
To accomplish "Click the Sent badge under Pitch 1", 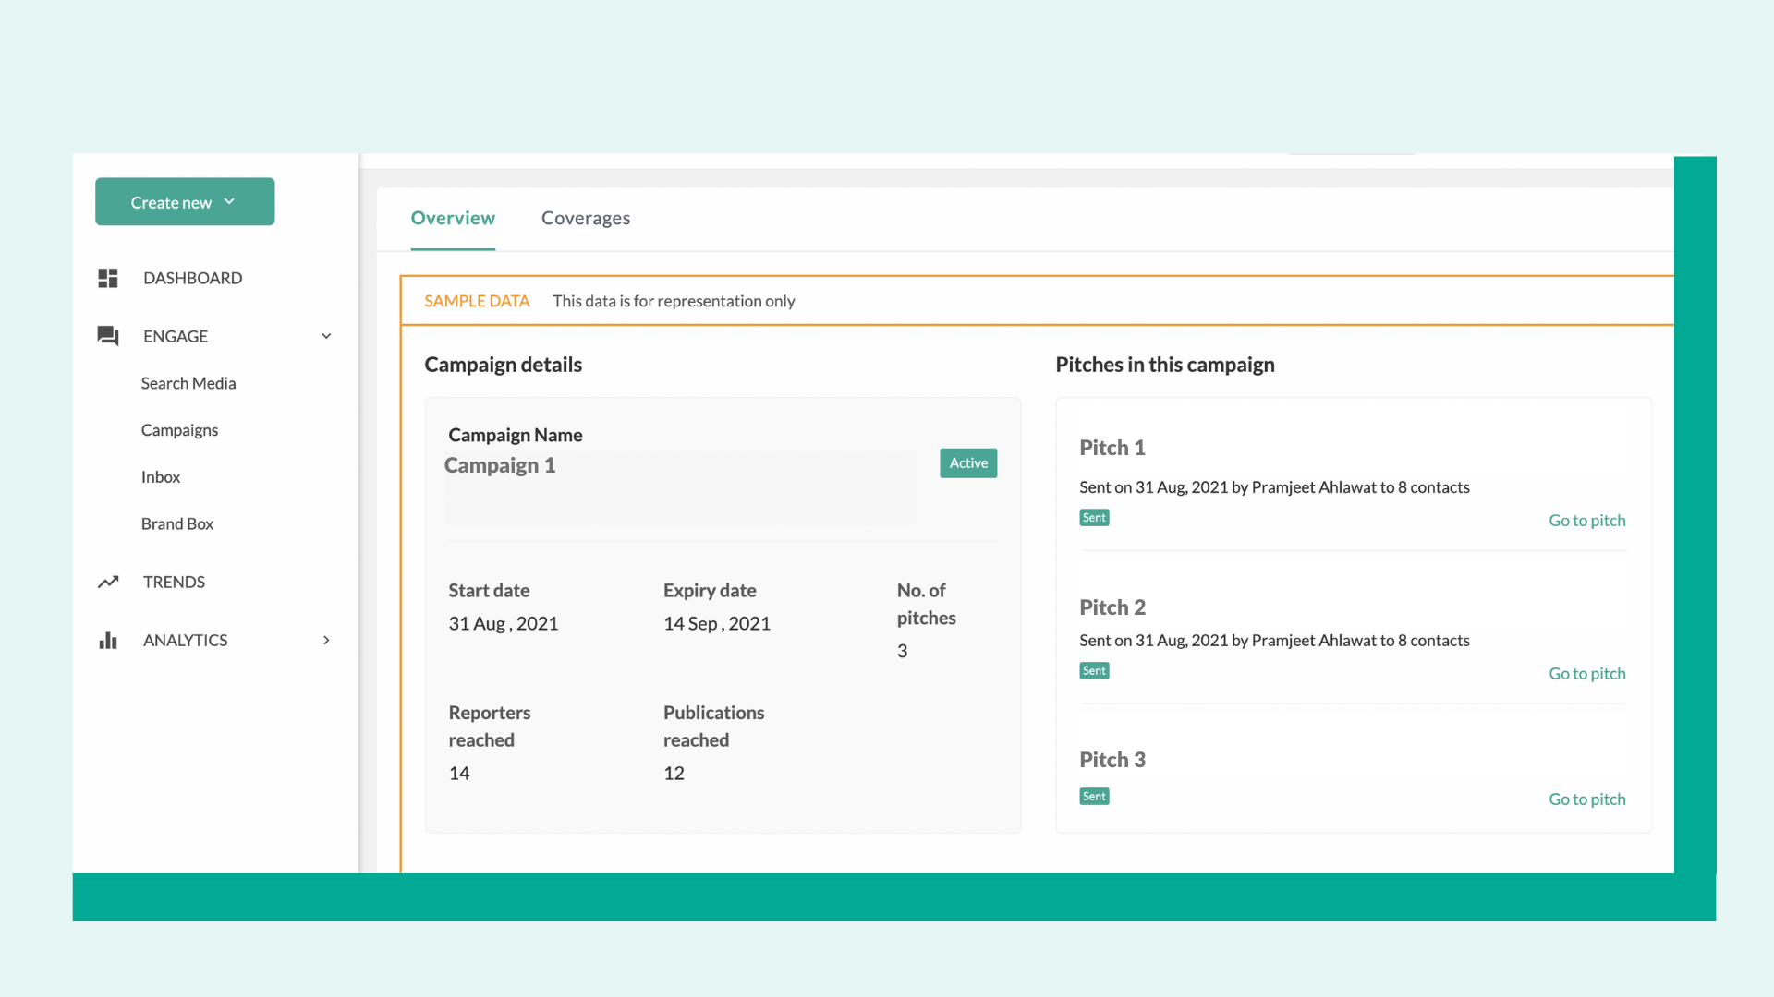I will click(1094, 518).
